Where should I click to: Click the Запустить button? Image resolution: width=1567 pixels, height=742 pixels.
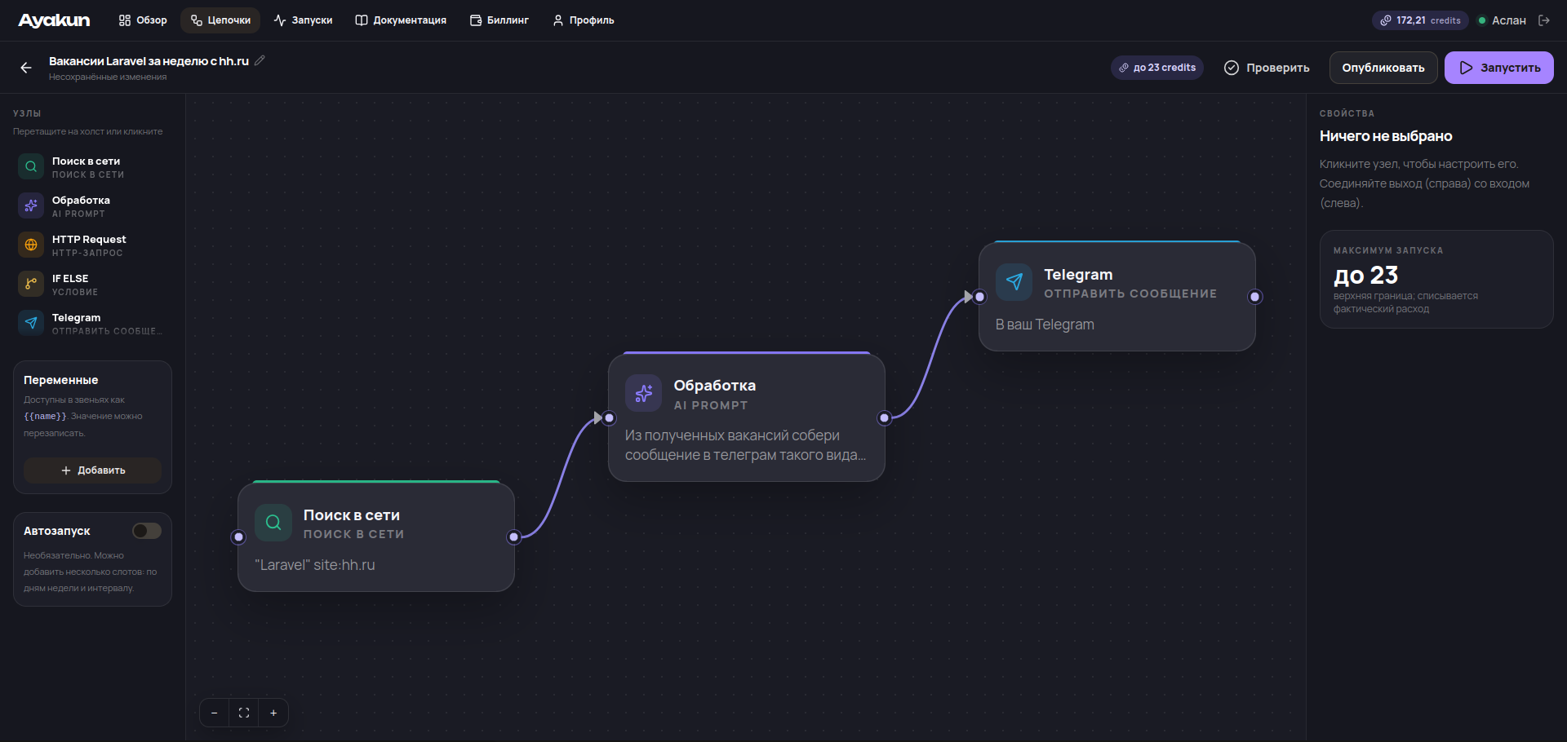(x=1499, y=68)
